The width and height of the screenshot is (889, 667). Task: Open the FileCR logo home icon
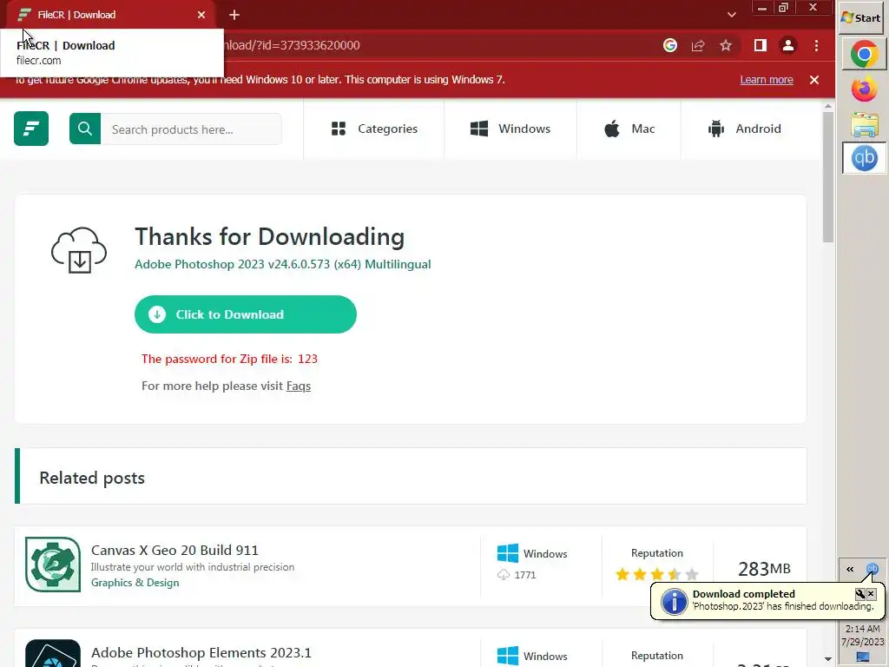click(x=31, y=129)
